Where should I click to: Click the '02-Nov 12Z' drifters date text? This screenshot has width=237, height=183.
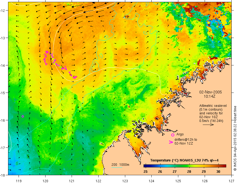click(184, 143)
